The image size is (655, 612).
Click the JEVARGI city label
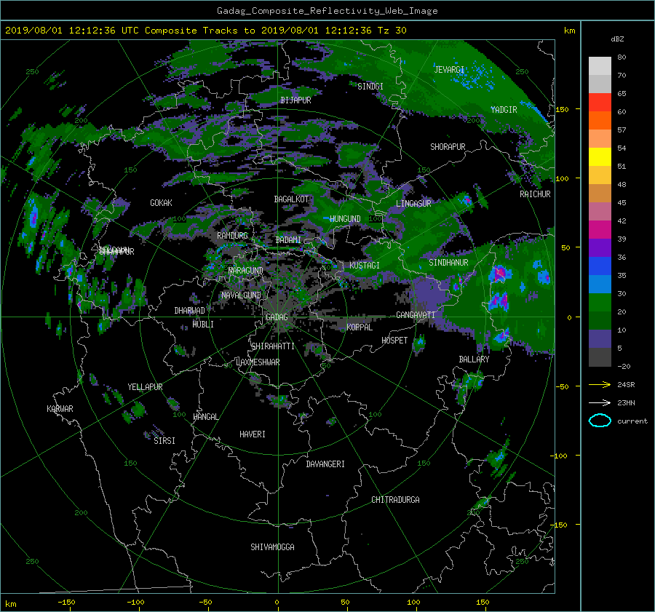449,70
